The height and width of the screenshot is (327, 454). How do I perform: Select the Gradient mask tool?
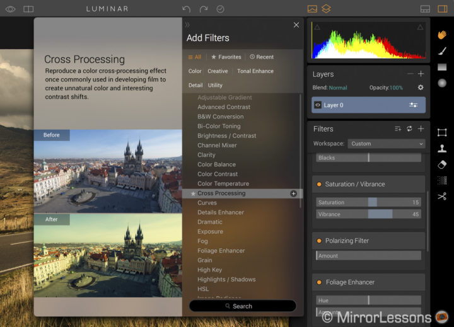pos(442,67)
